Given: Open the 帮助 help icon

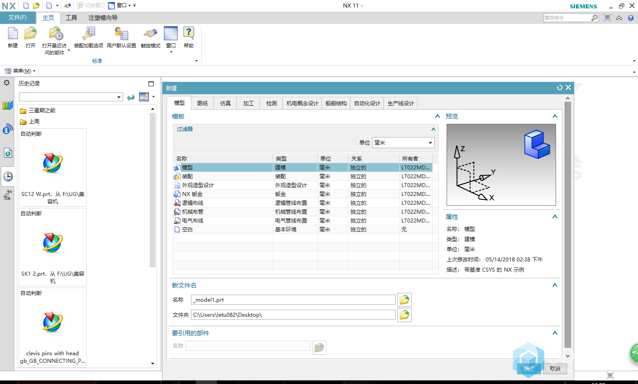Looking at the screenshot, I should 189,34.
